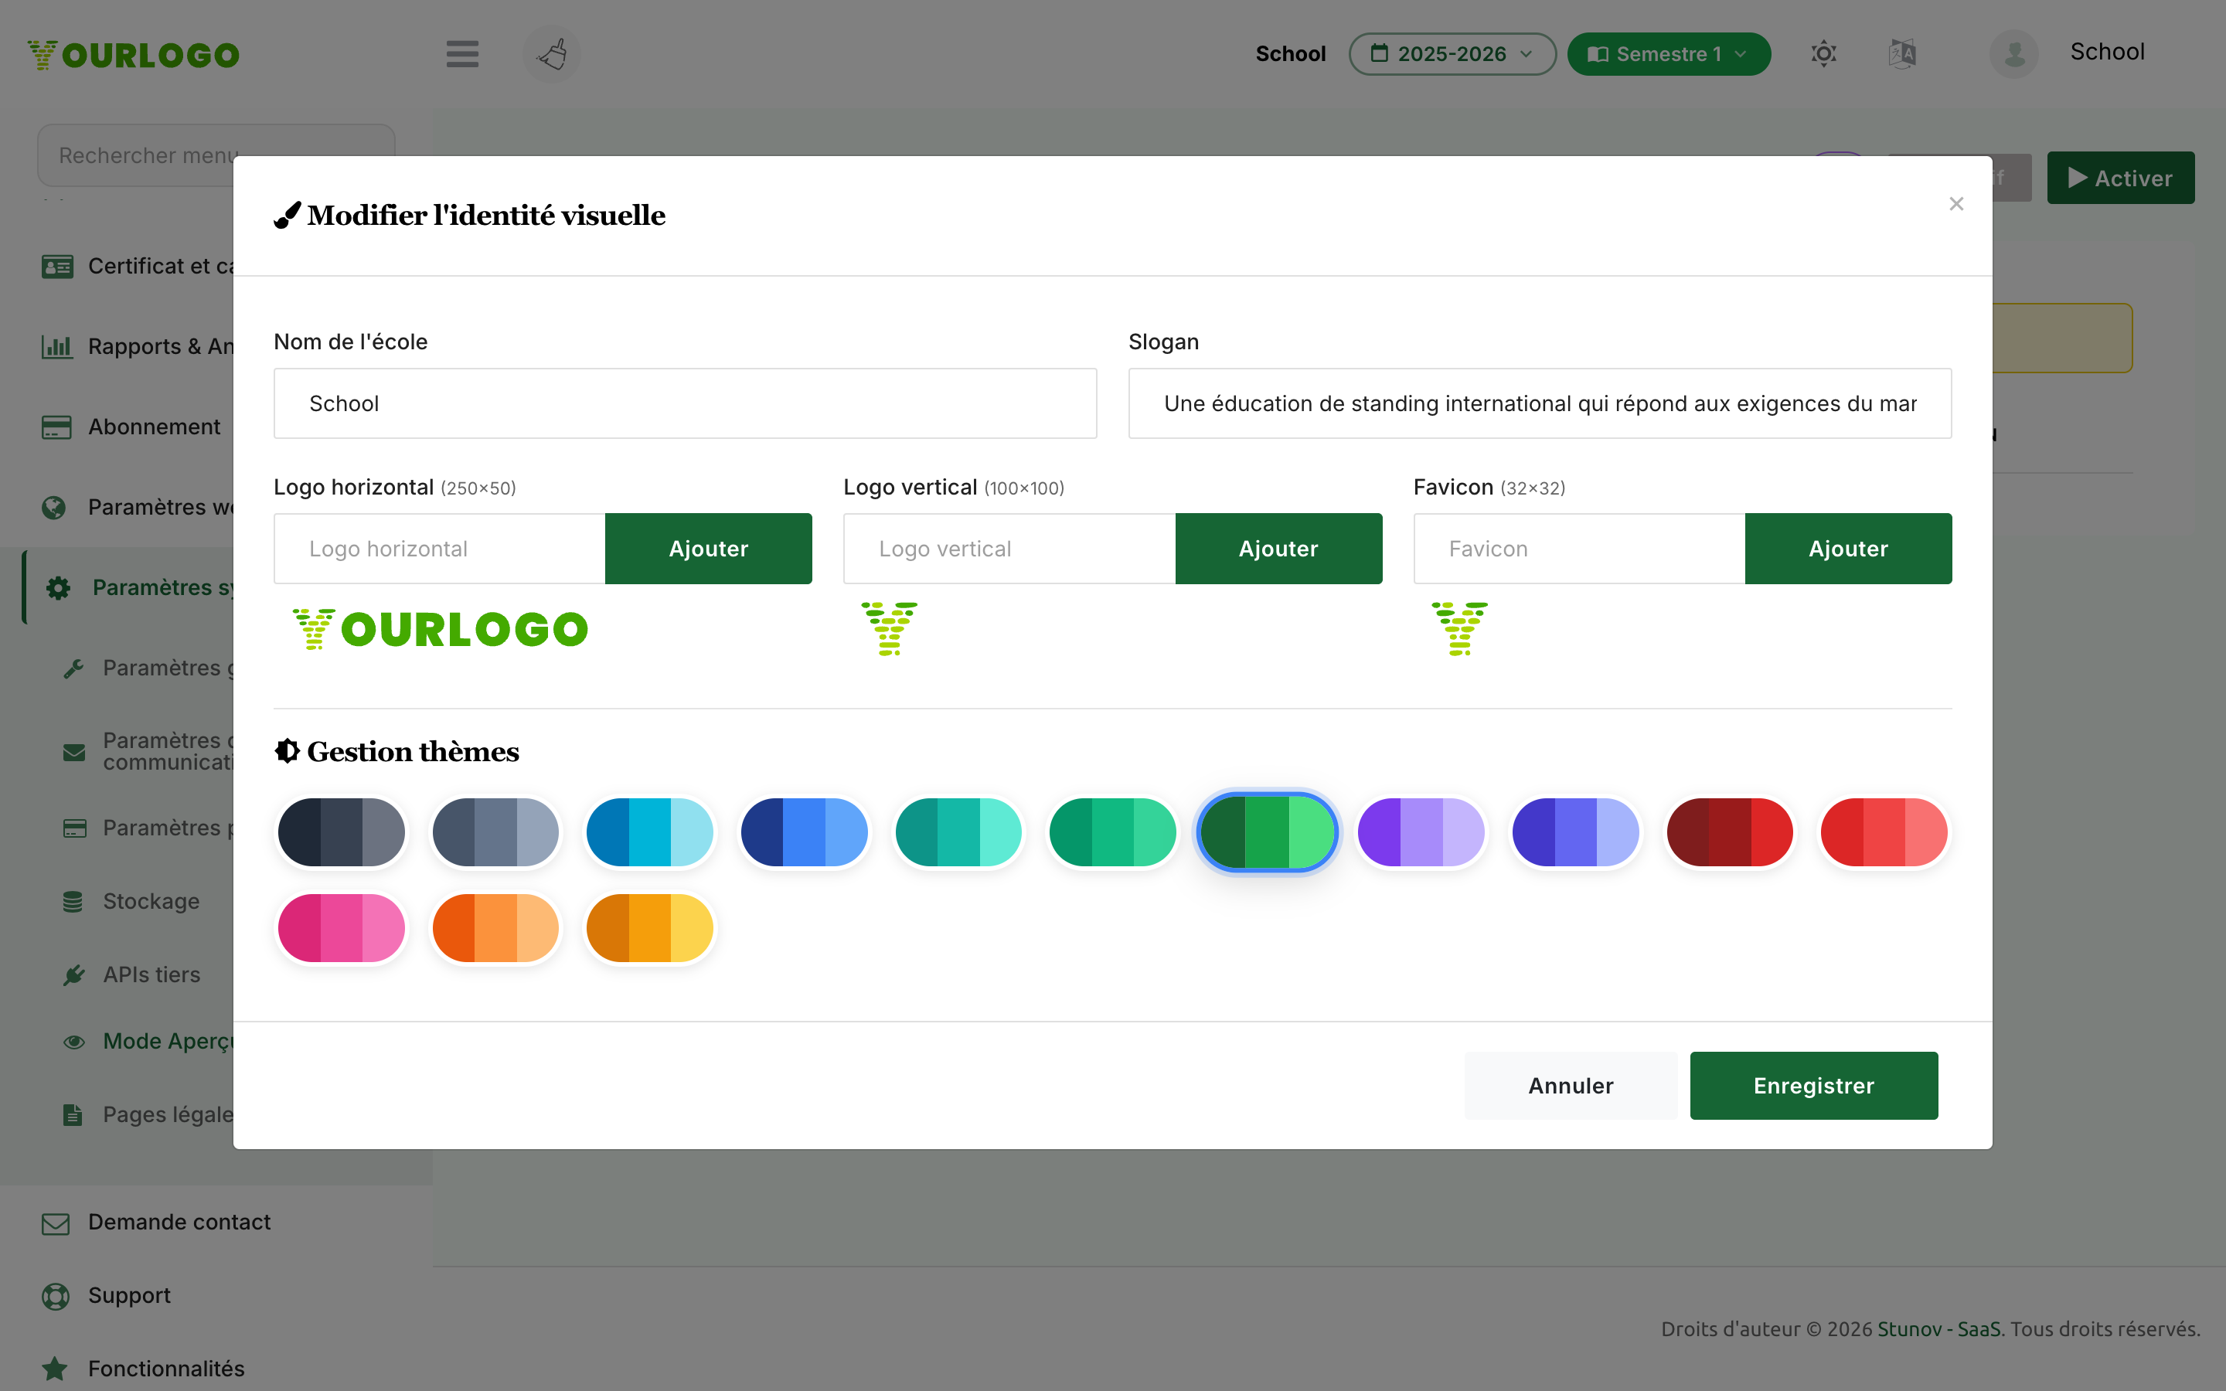Click the Nom de l'école input field
Screen dimensions: 2226x1391
tap(684, 403)
